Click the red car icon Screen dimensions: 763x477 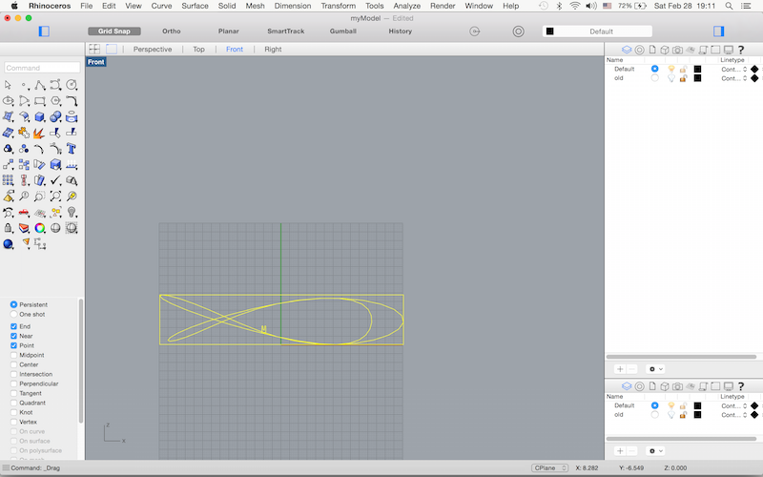point(24,213)
